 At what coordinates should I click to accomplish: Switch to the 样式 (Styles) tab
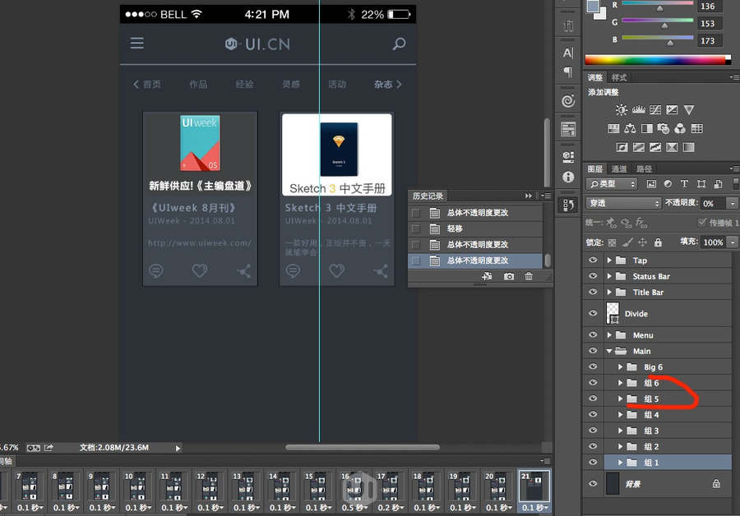point(618,77)
